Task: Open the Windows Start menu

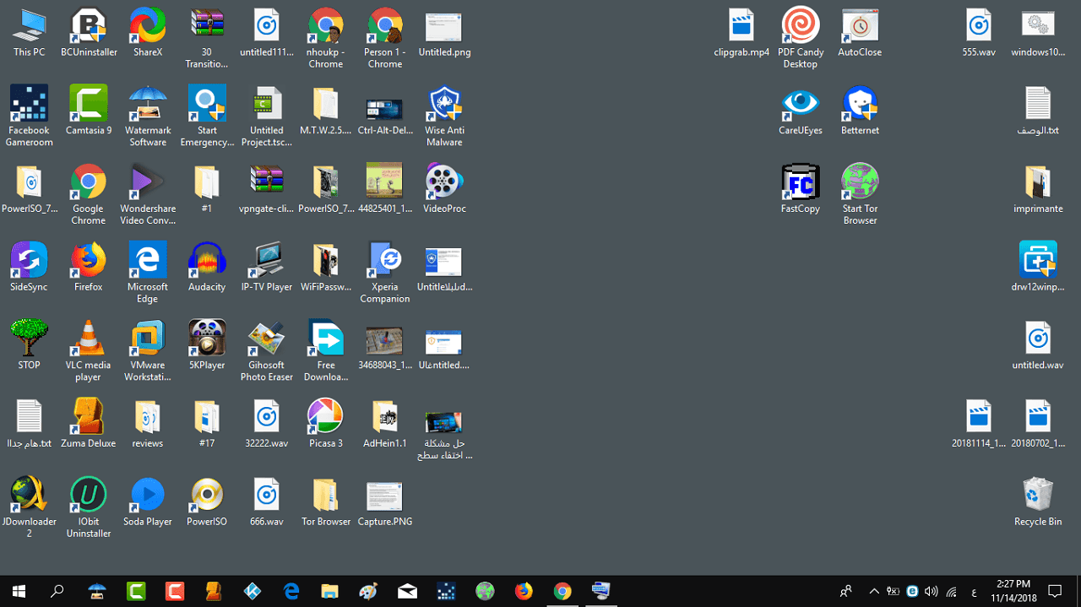Action: click(19, 591)
